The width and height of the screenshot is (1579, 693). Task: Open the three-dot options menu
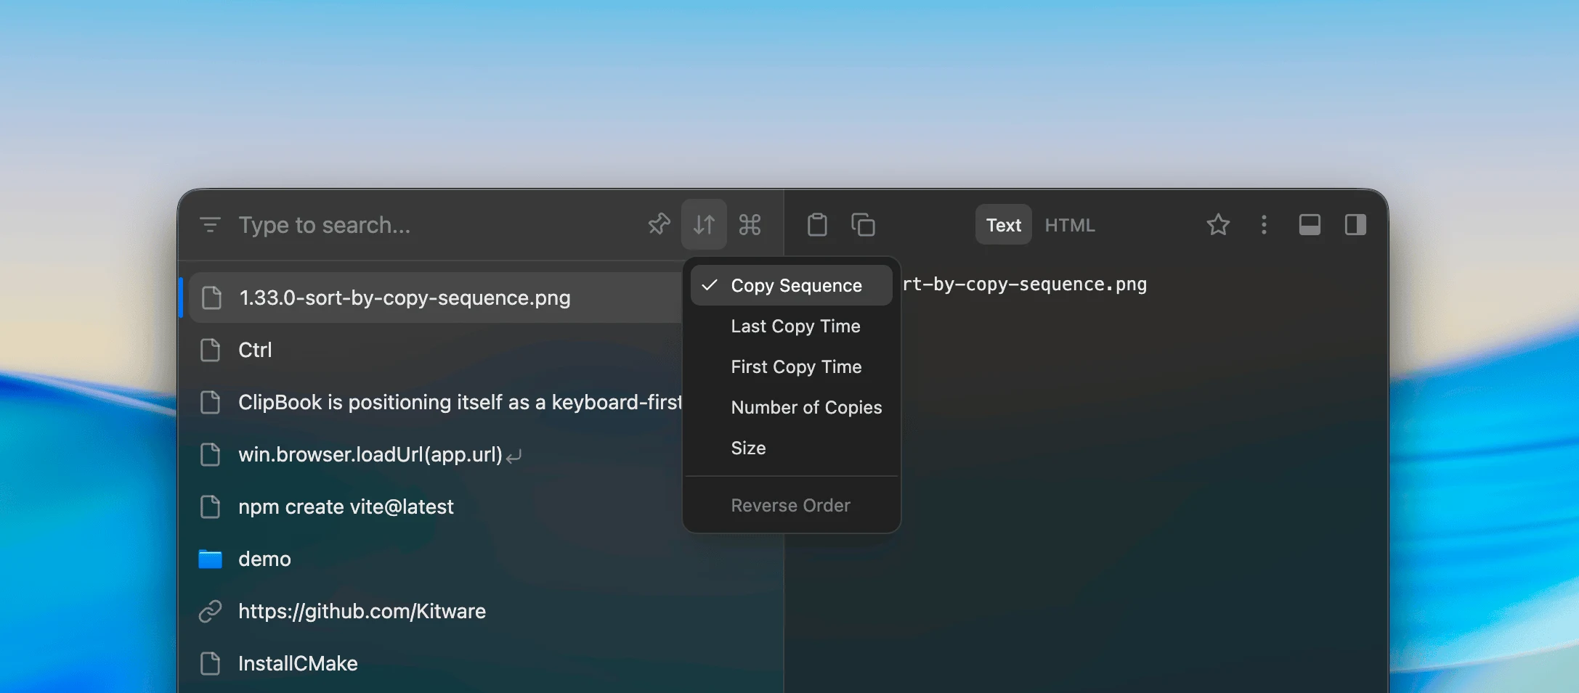(1264, 224)
